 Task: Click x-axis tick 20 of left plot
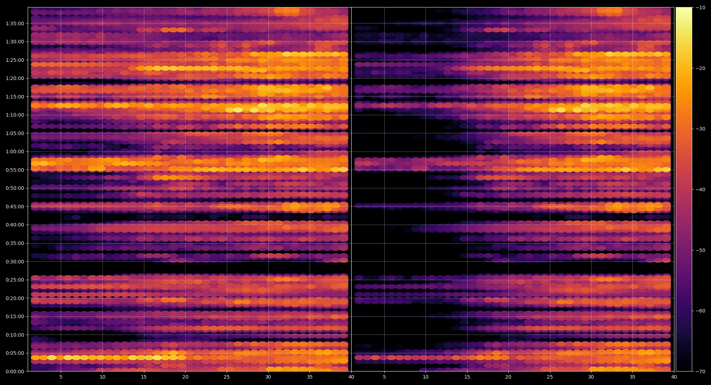[x=185, y=377]
